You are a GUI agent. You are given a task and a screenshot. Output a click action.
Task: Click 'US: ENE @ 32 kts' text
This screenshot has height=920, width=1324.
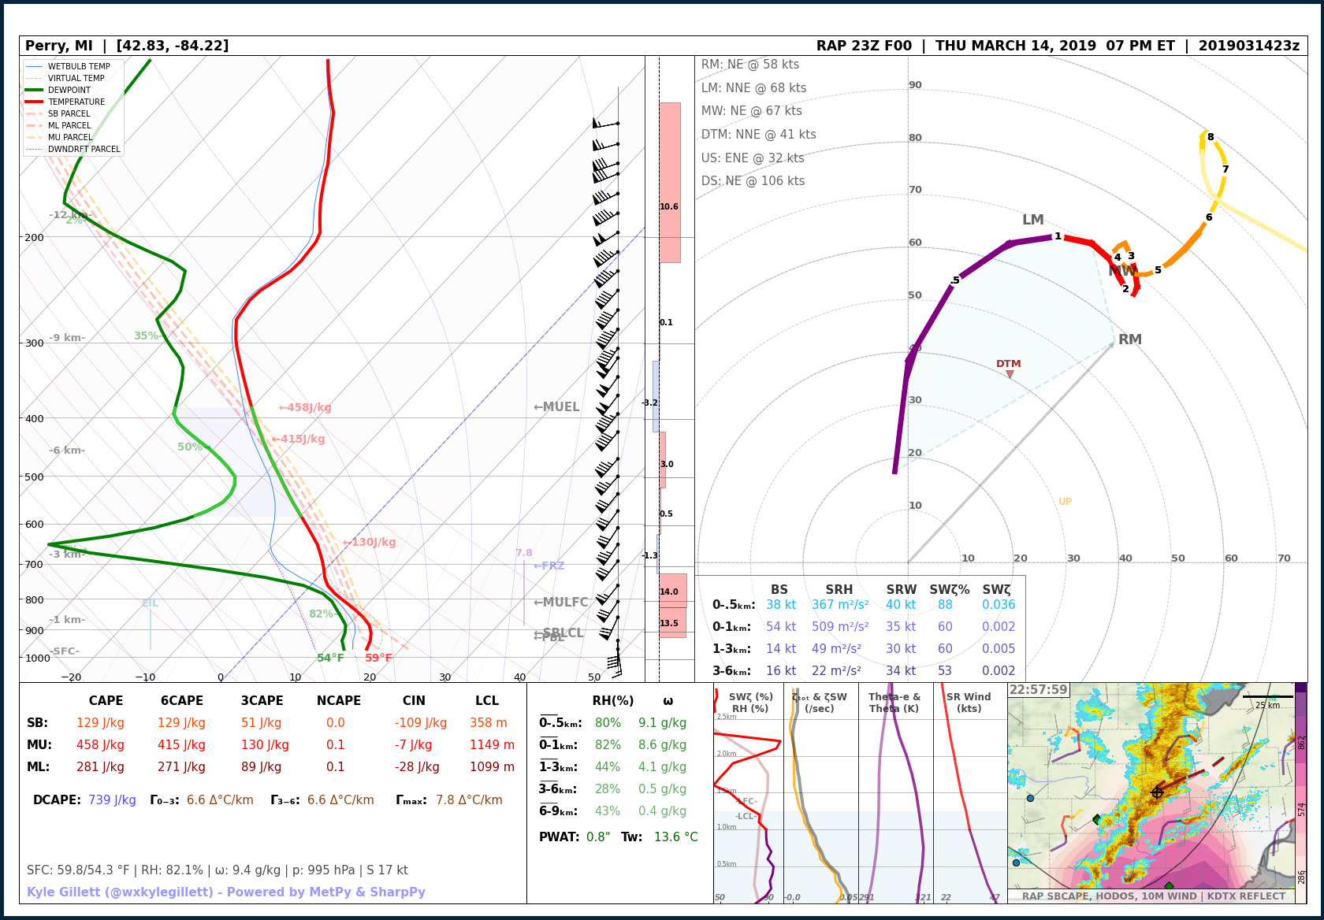coord(753,158)
